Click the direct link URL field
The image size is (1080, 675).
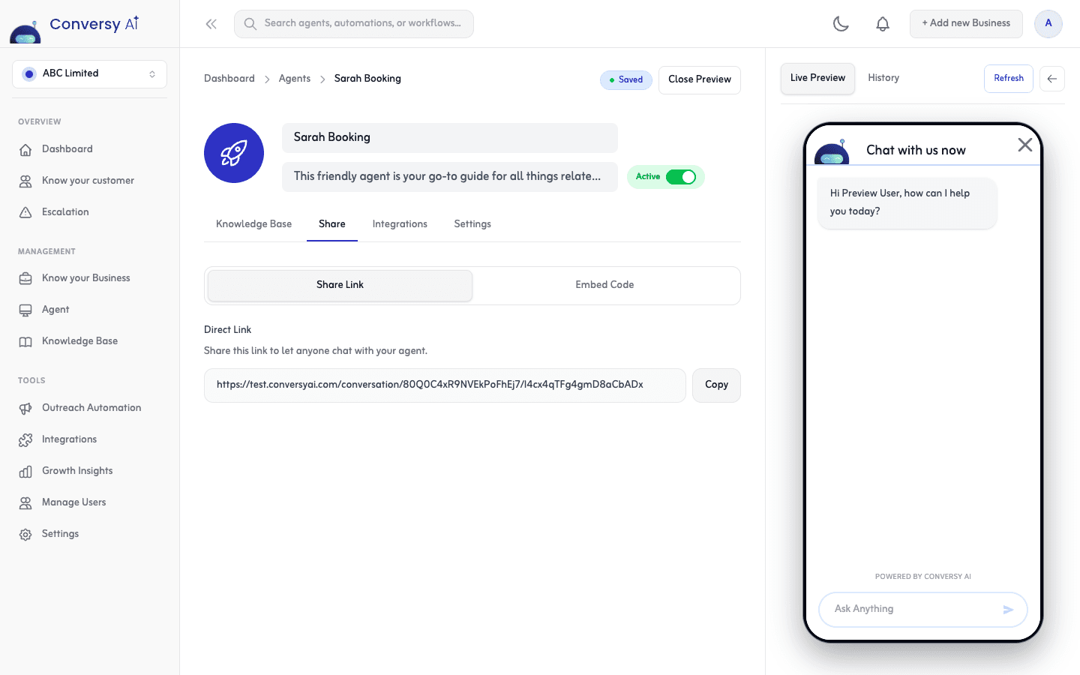(445, 385)
